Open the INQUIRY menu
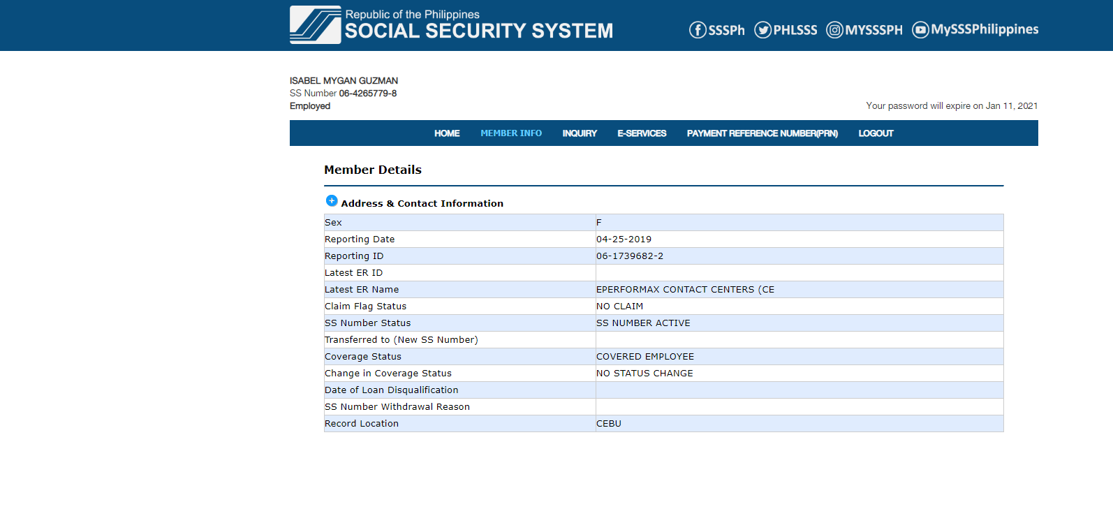The image size is (1113, 509). (580, 133)
